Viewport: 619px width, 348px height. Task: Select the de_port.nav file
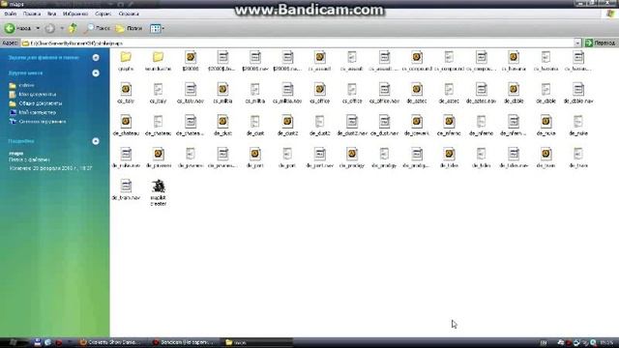pyautogui.click(x=320, y=158)
